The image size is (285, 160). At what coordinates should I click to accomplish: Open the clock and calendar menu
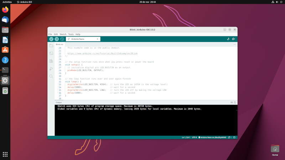(x=147, y=2)
